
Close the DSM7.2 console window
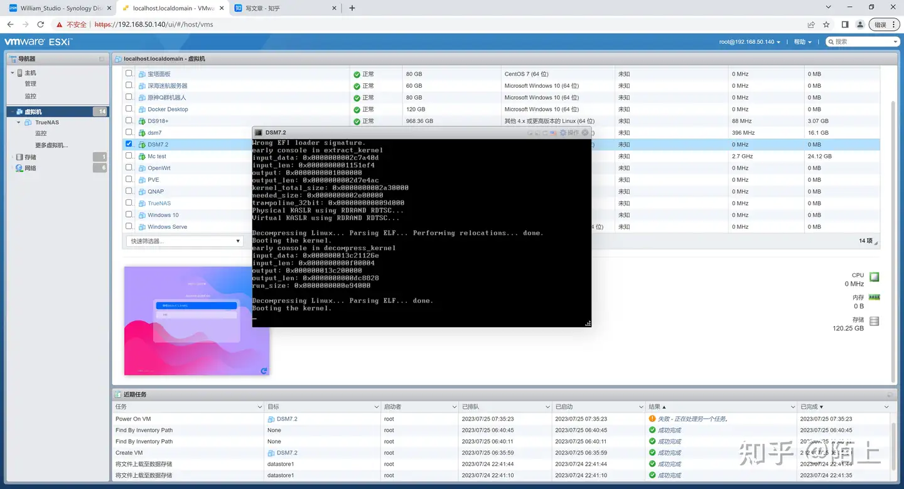point(585,133)
